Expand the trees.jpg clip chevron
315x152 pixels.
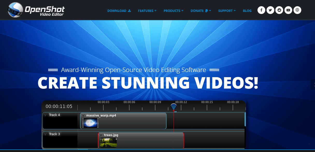(x=101, y=135)
